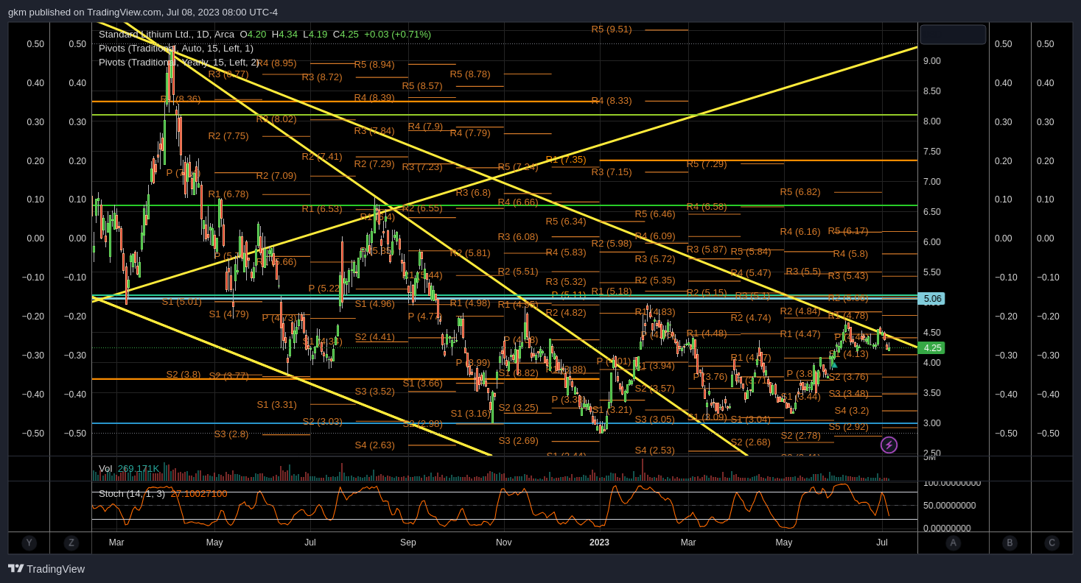Click the 6.00 price axis value

click(x=932, y=242)
